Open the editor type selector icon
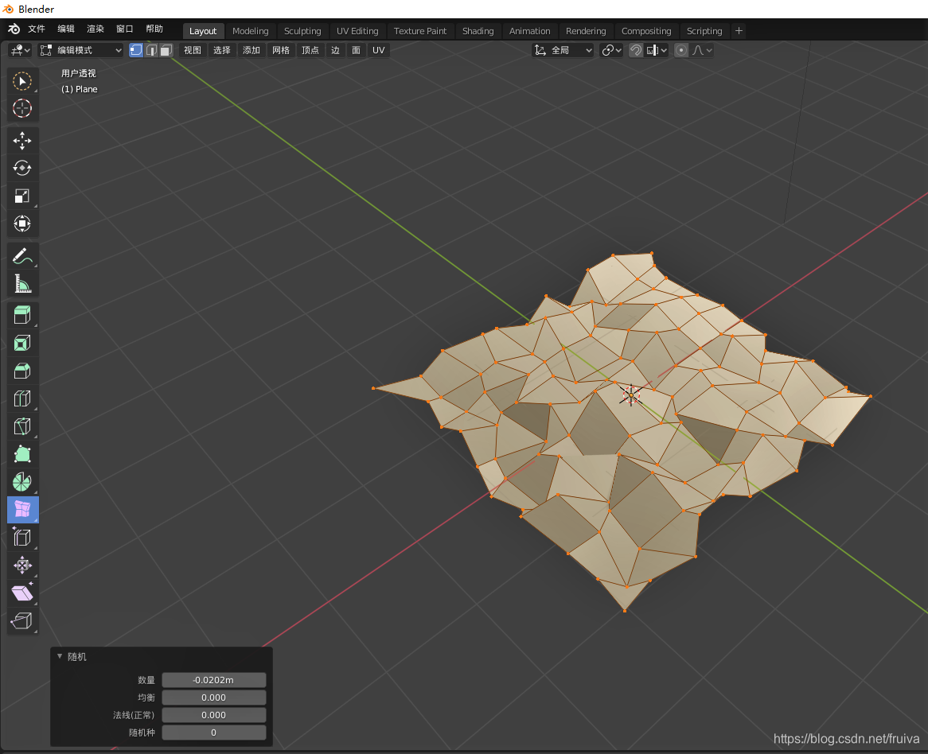The width and height of the screenshot is (928, 754). click(x=20, y=50)
